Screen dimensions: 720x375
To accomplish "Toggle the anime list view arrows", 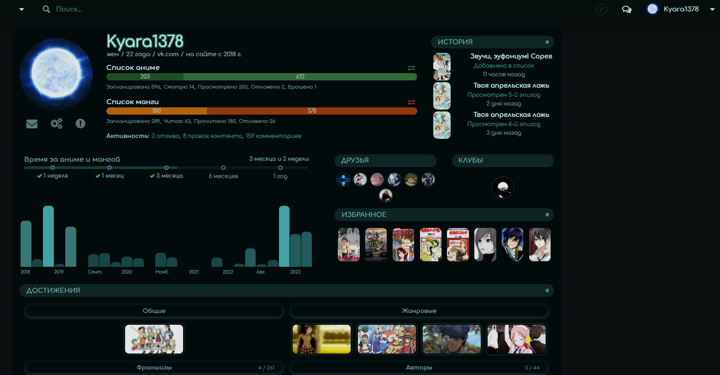I will tap(411, 68).
